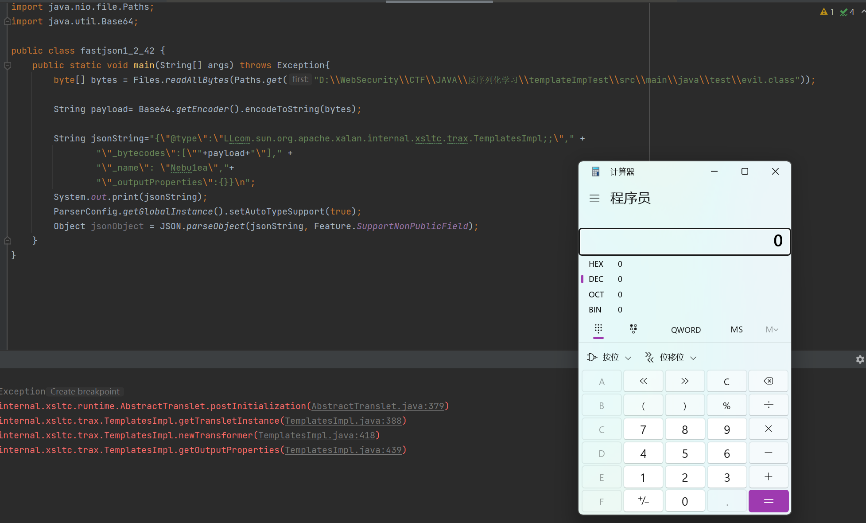Click the calculator display field

684,241
